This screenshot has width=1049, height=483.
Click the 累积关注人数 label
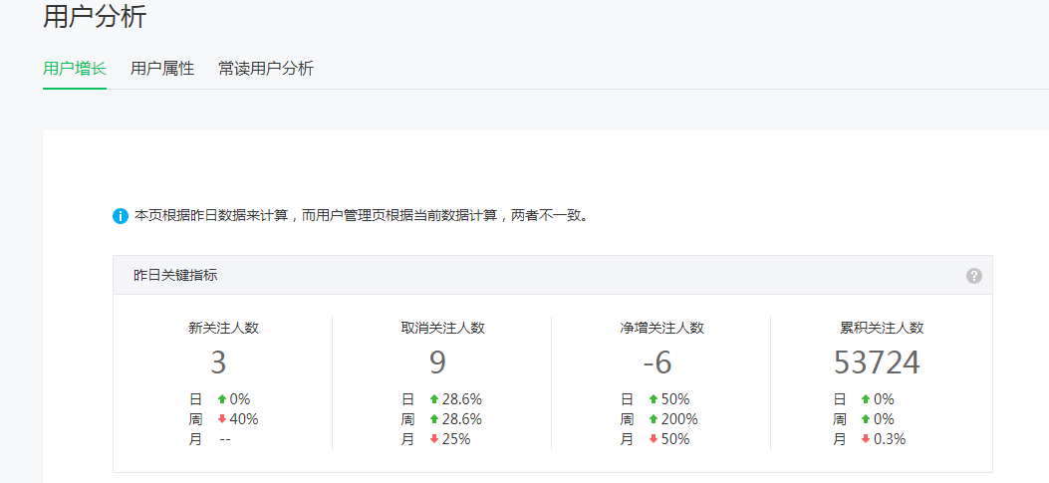click(882, 328)
